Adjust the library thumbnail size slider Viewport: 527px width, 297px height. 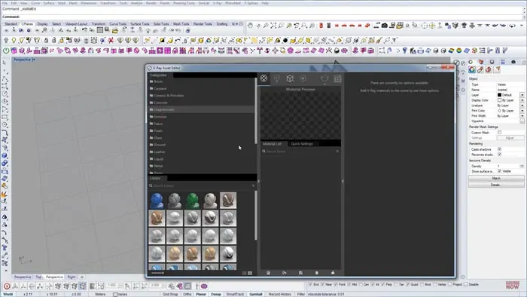click(157, 273)
